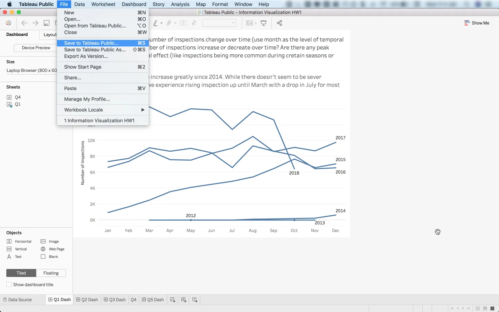Open the fit size dropdown in toolbar

pyautogui.click(x=219, y=23)
